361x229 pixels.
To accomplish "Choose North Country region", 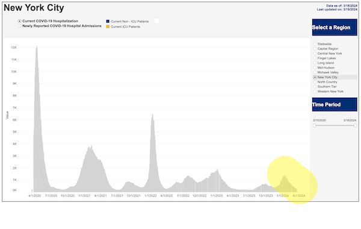I will point(315,82).
